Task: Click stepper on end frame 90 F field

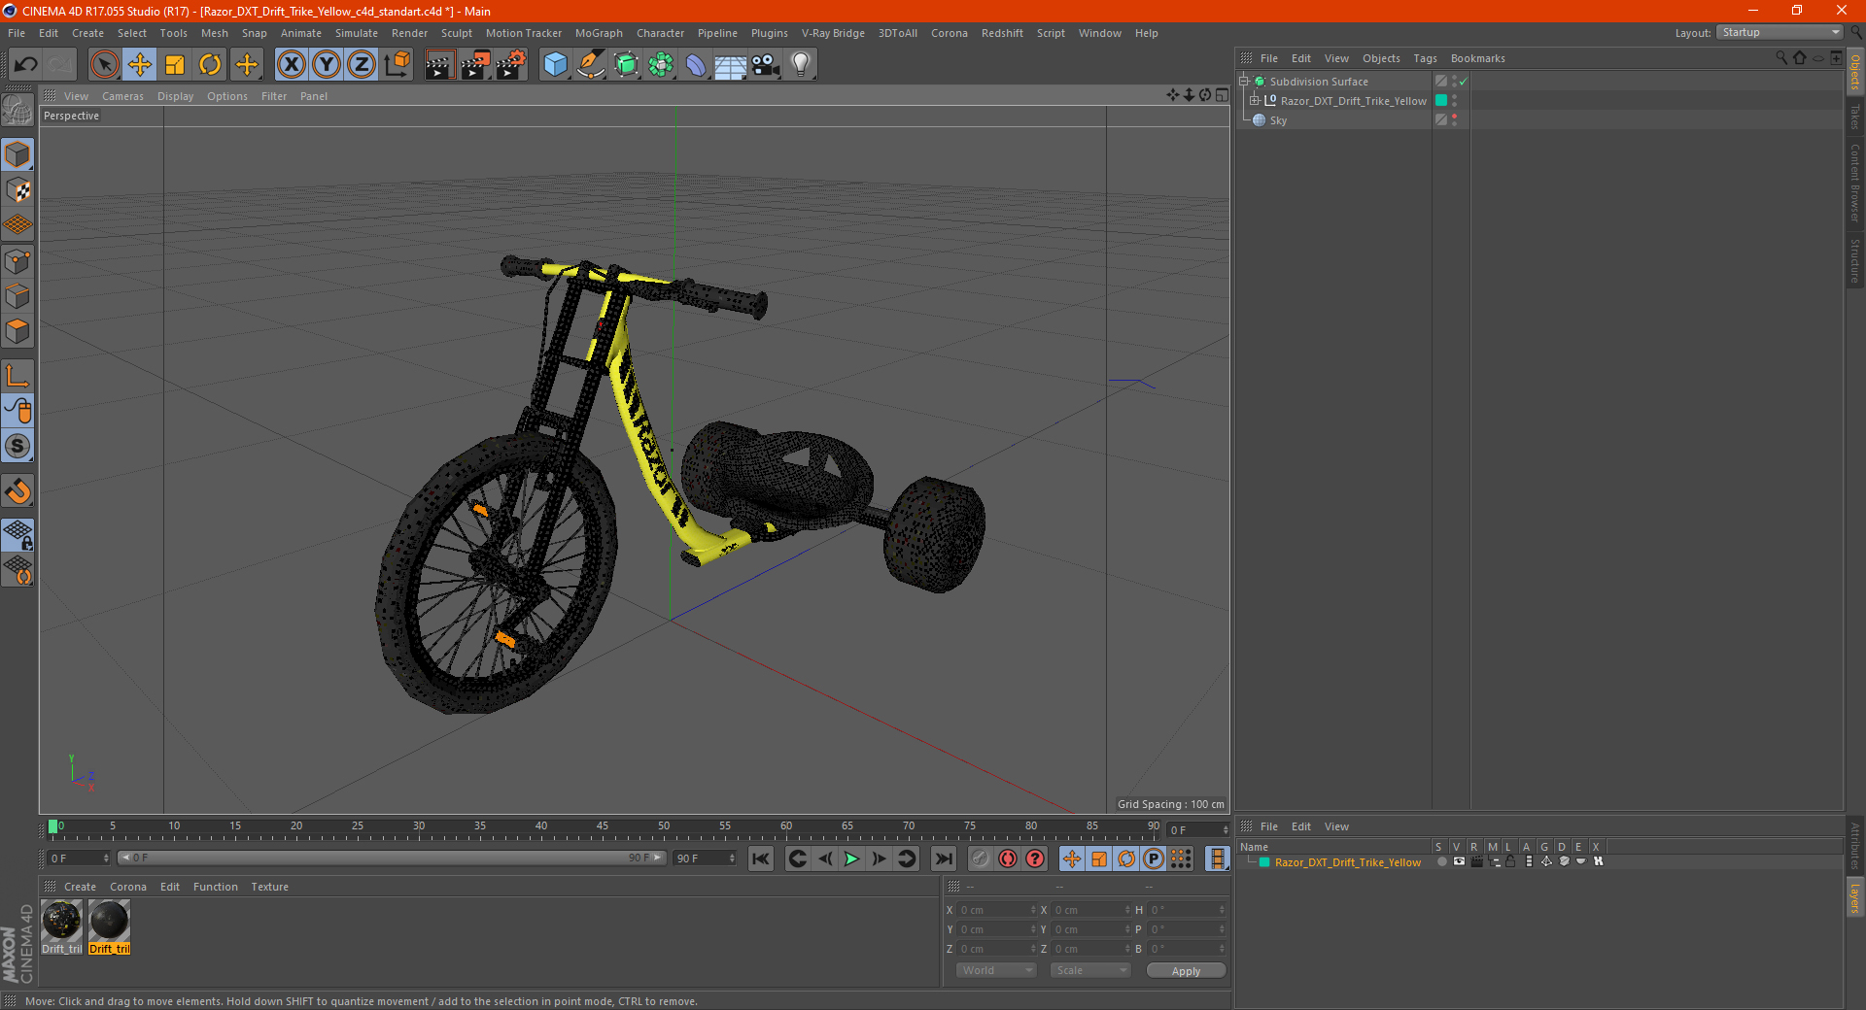Action: pyautogui.click(x=733, y=858)
